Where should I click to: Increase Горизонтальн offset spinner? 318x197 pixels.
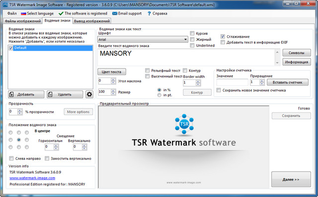(56, 145)
